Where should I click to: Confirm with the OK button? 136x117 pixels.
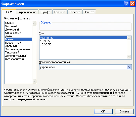point(103,111)
